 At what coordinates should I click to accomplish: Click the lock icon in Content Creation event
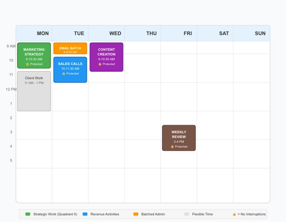click(x=100, y=64)
